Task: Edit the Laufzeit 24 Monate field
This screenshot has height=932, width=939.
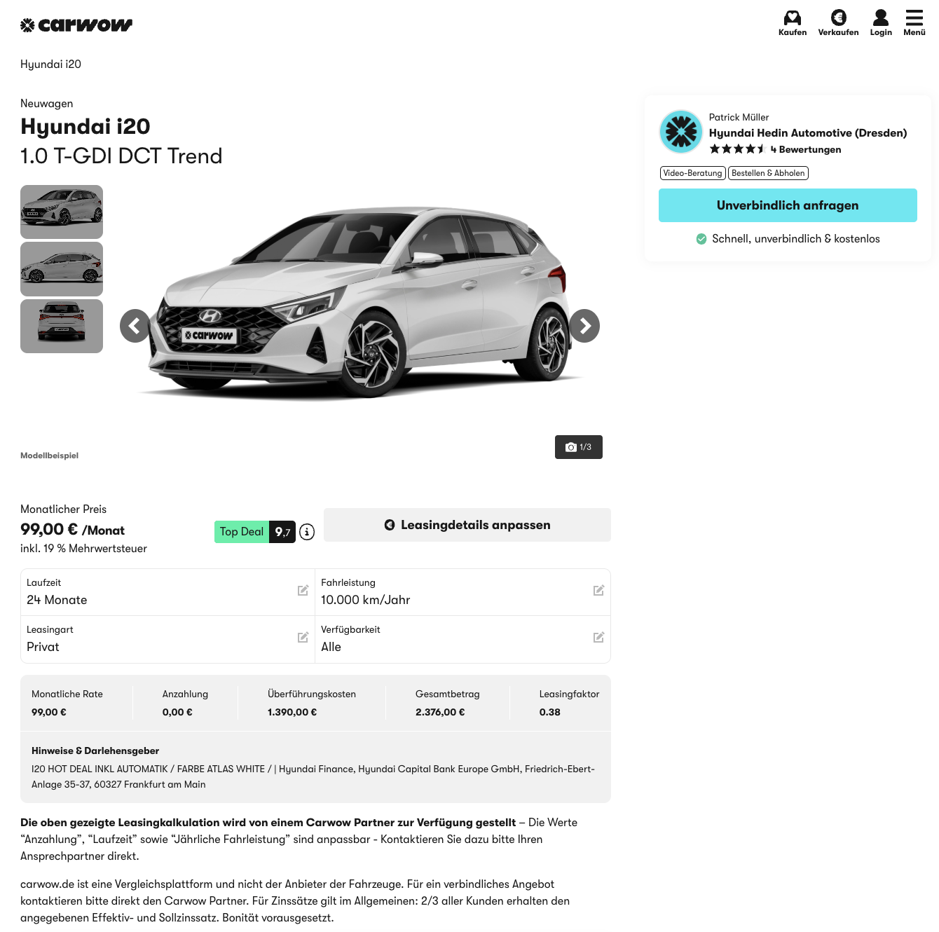Action: [x=168, y=592]
